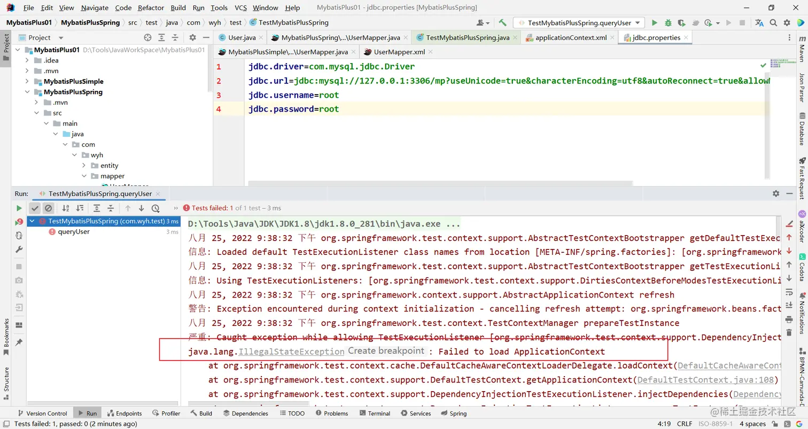Screen dimensions: 808x429
Task: Collapse MybatisPlusSpring module node
Action: point(27,92)
